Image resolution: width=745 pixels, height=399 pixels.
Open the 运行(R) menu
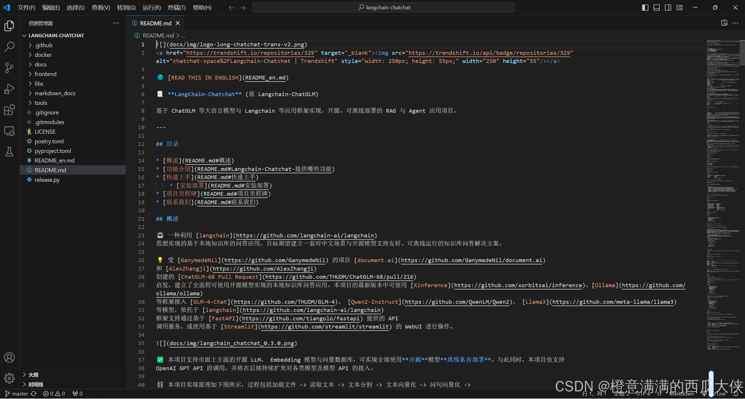152,8
